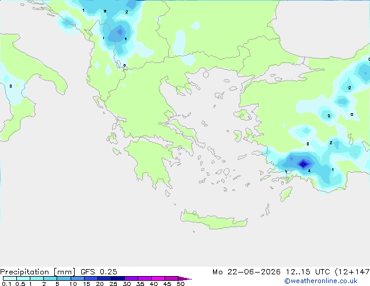The image size is (370, 286).
Task: Choose the 20–25 mm legend color box
Action: [x=104, y=278]
